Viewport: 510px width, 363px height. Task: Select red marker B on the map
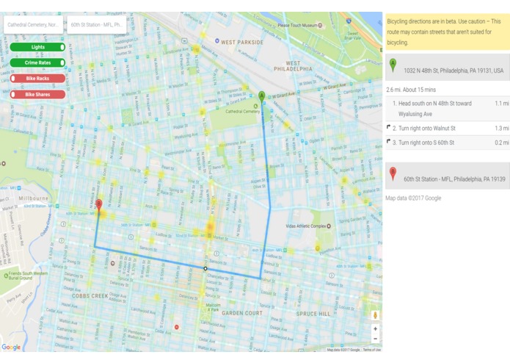point(99,205)
